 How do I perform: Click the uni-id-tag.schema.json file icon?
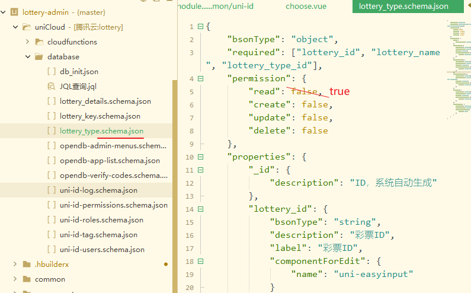(52, 235)
